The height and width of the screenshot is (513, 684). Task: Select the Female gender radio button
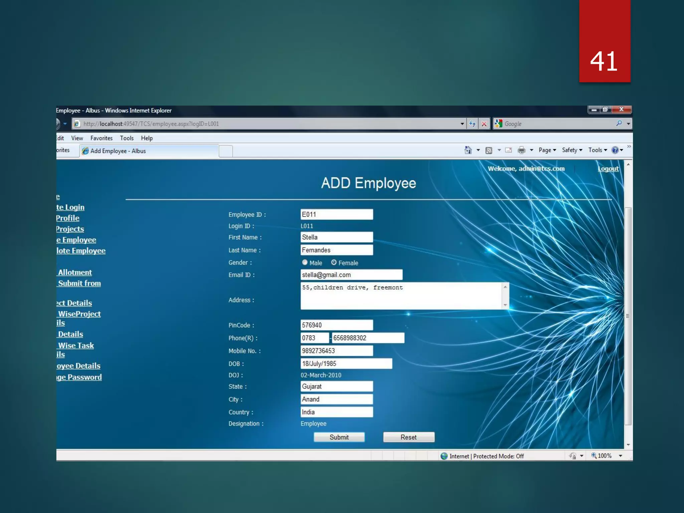[x=334, y=263]
